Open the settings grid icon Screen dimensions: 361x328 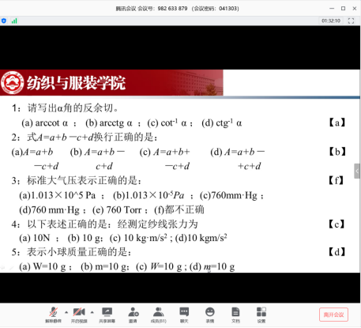[x=261, y=315]
